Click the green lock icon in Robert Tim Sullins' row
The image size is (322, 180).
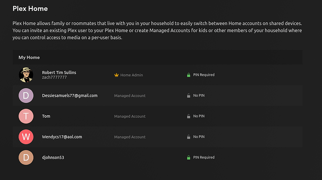tap(189, 75)
